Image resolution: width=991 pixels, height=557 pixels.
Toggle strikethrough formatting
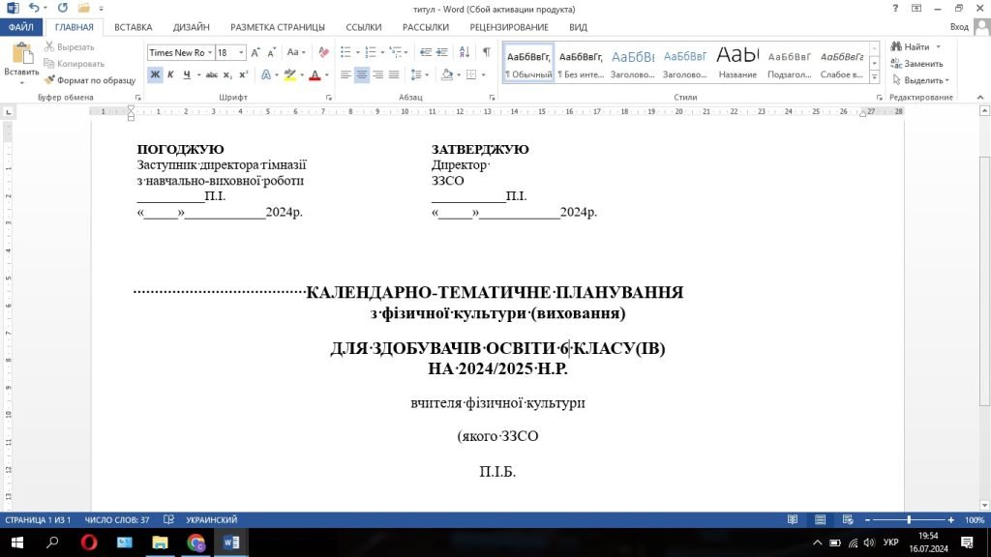(x=211, y=74)
